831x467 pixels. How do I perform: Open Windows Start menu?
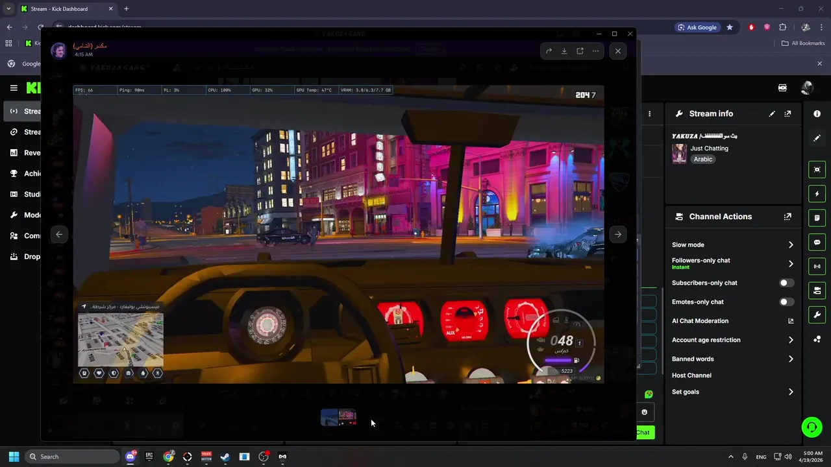coord(14,457)
